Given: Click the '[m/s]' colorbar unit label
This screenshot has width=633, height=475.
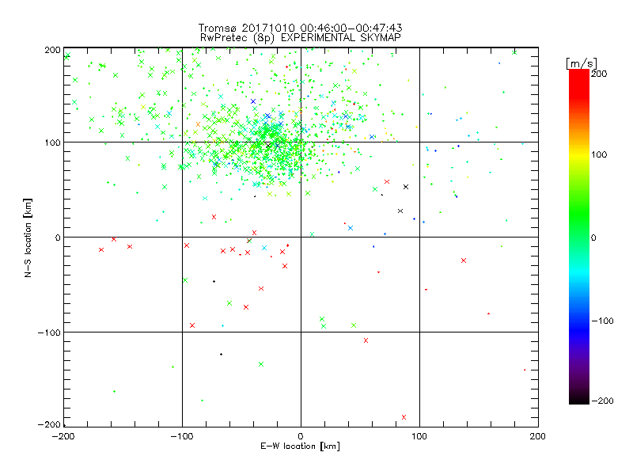Looking at the screenshot, I should [x=582, y=63].
